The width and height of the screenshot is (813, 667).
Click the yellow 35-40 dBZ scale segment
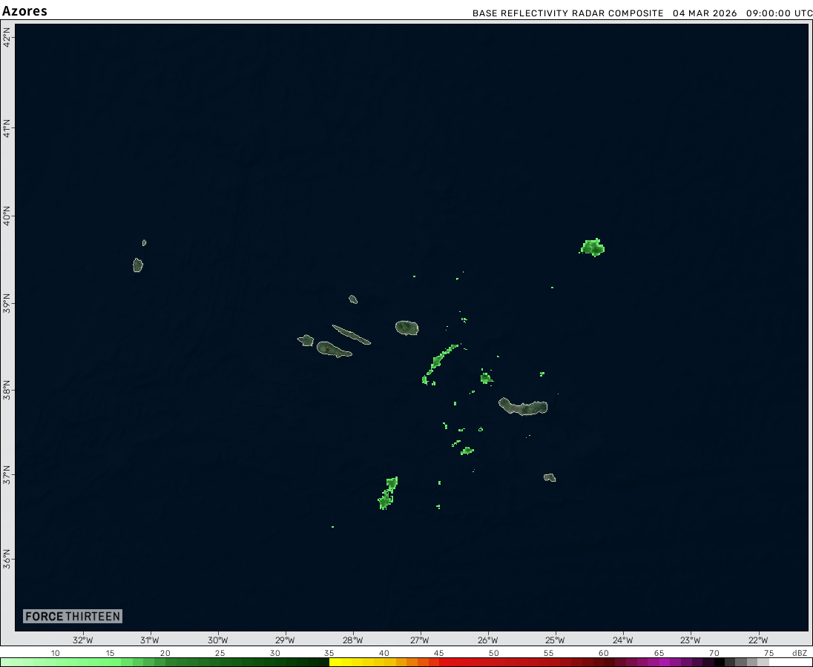pos(356,663)
